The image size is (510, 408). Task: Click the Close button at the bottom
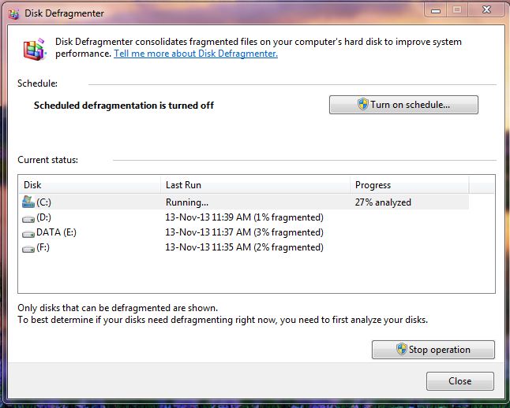click(x=460, y=381)
